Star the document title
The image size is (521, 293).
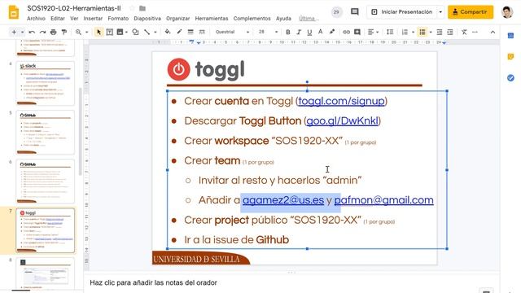[132, 8]
